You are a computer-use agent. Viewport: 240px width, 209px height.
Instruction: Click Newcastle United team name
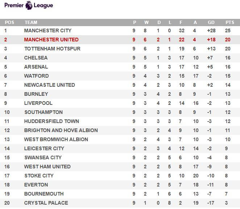tap(50, 85)
